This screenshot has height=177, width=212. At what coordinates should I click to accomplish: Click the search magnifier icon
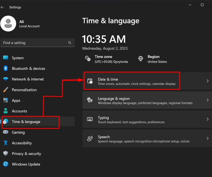(69, 43)
